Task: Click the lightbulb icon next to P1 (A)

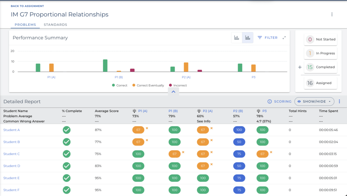Action: [135, 111]
